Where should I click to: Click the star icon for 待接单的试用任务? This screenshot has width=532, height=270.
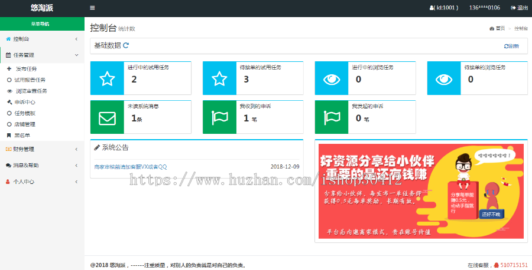coord(219,78)
